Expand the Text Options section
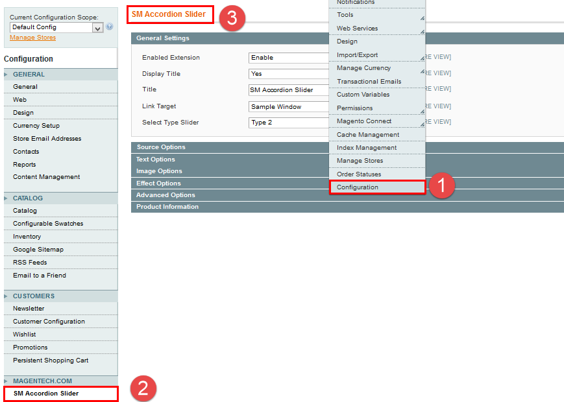Image resolution: width=564 pixels, height=402 pixels. (x=230, y=159)
